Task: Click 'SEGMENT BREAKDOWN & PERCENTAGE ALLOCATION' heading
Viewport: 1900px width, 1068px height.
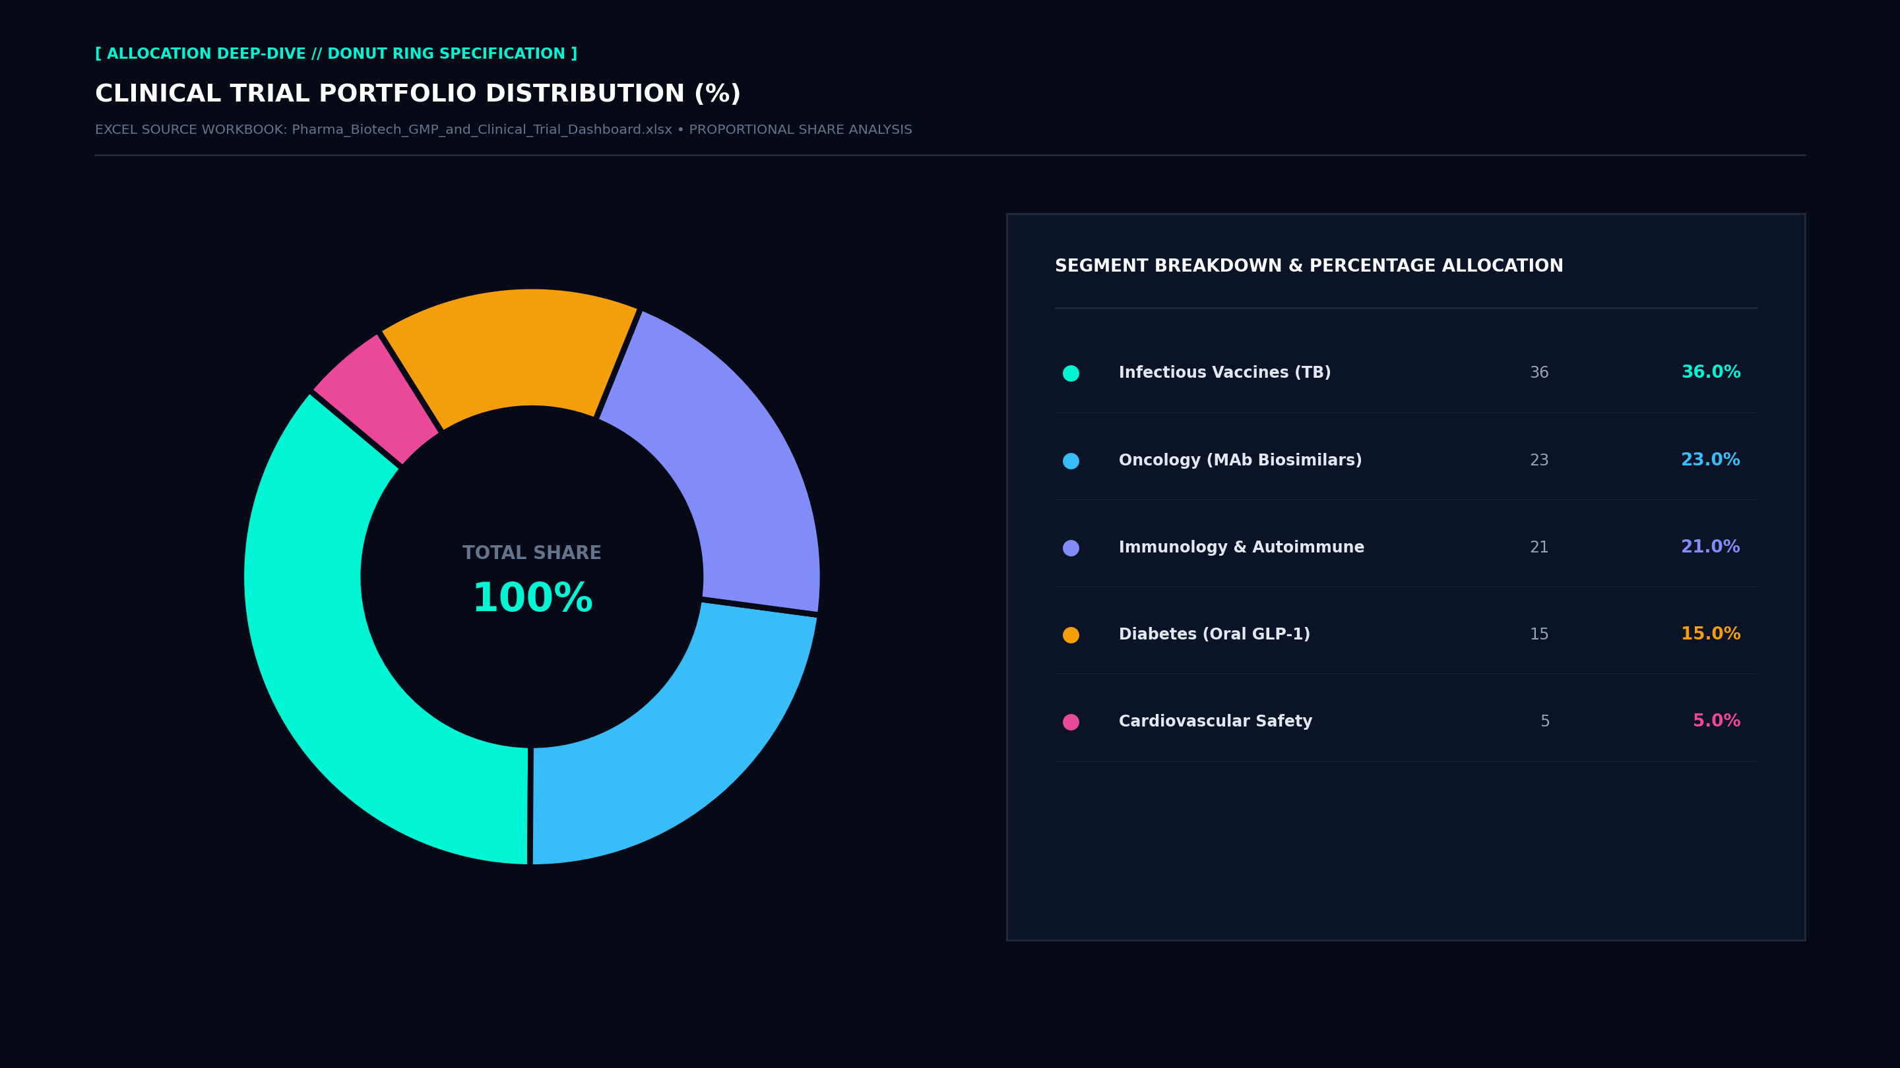Action: coord(1308,267)
